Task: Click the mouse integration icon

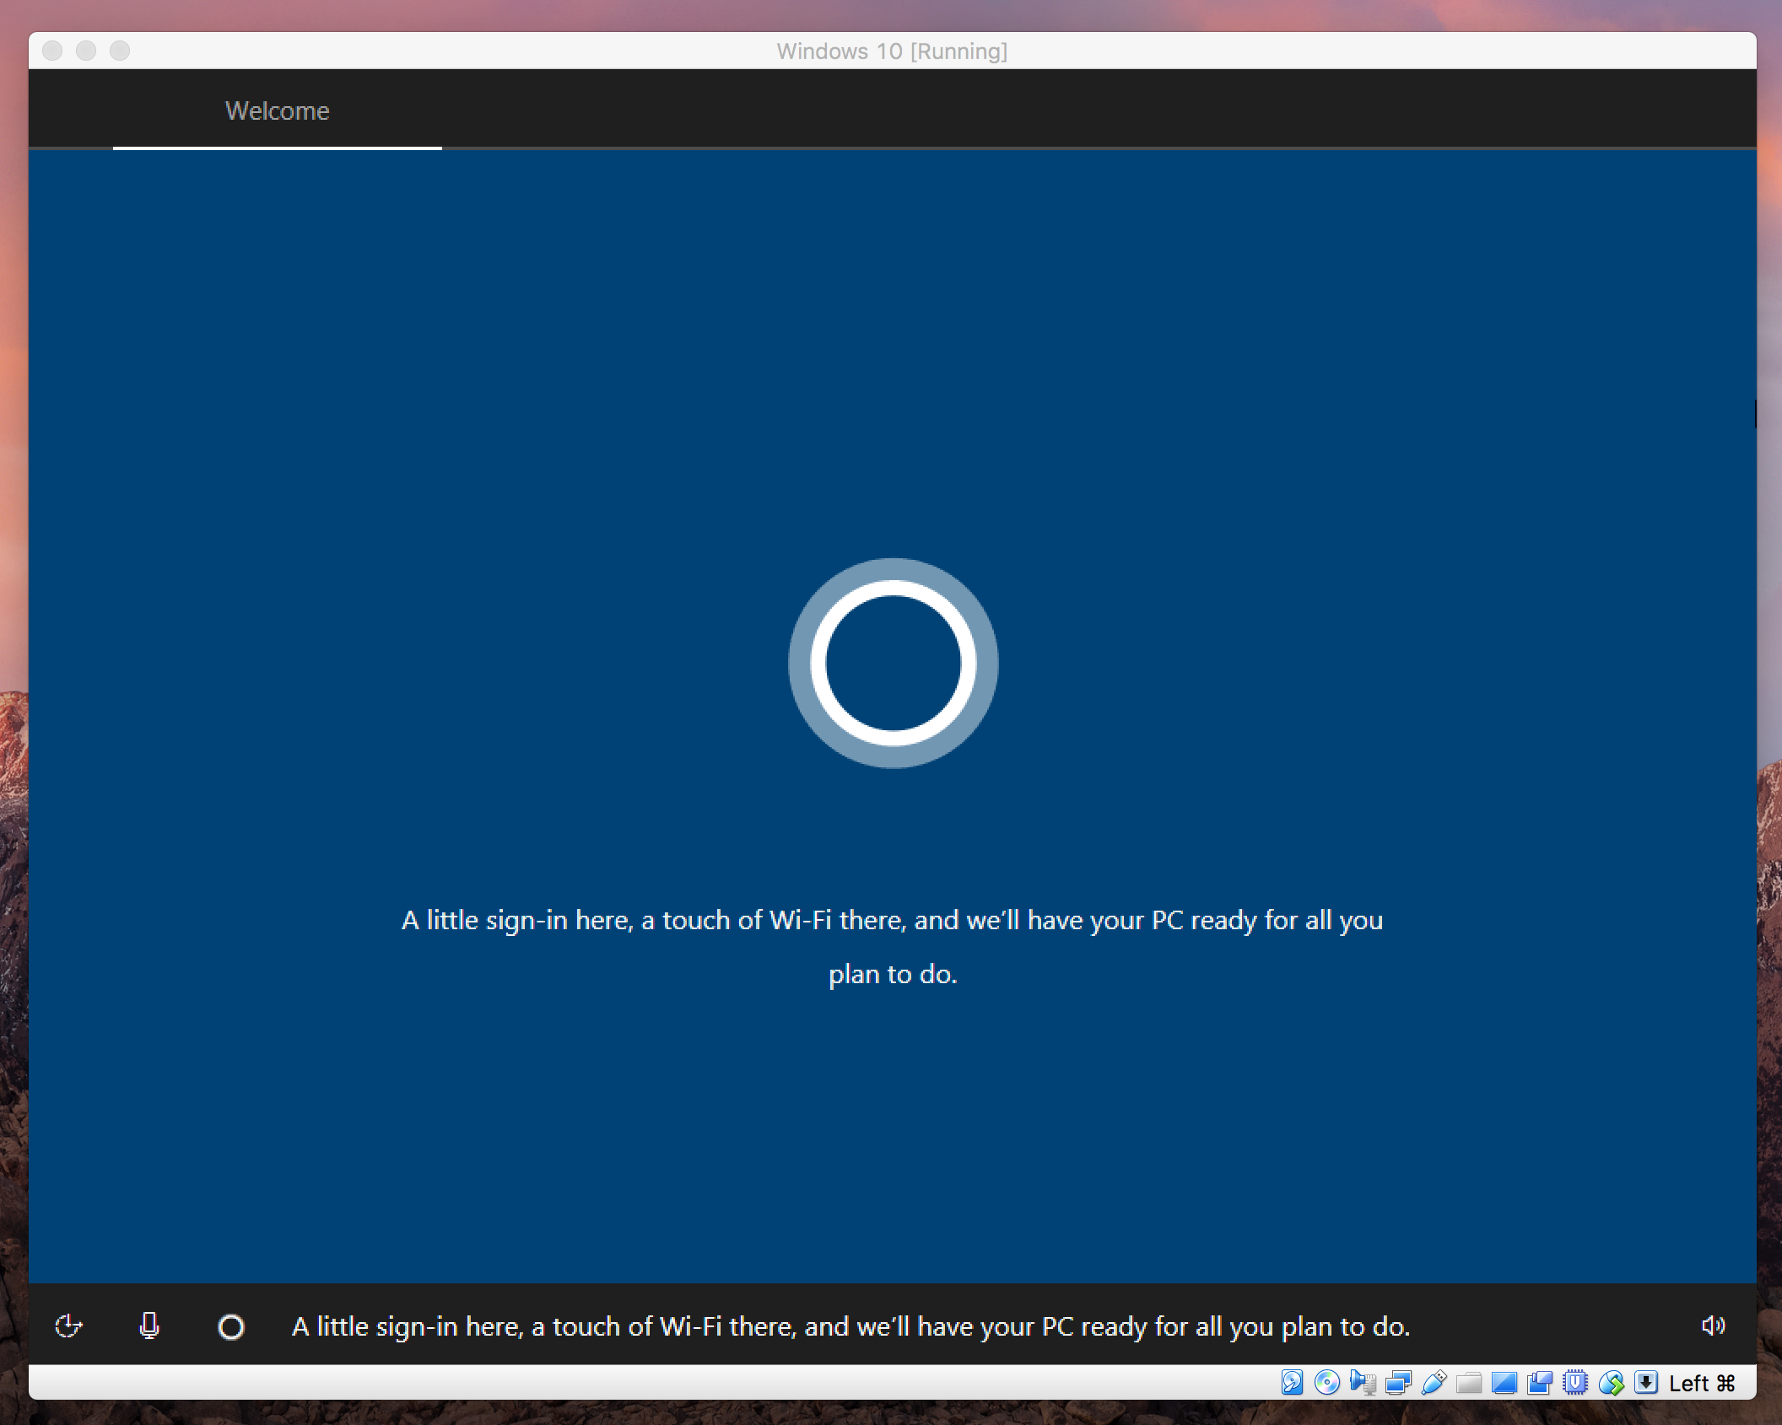Action: tap(1611, 1383)
